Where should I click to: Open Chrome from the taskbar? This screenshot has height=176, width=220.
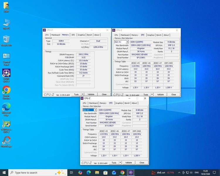coord(122,172)
